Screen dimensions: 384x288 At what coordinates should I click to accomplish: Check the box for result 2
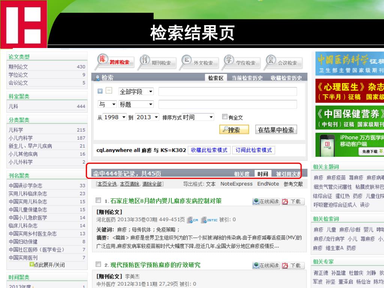[98, 264]
